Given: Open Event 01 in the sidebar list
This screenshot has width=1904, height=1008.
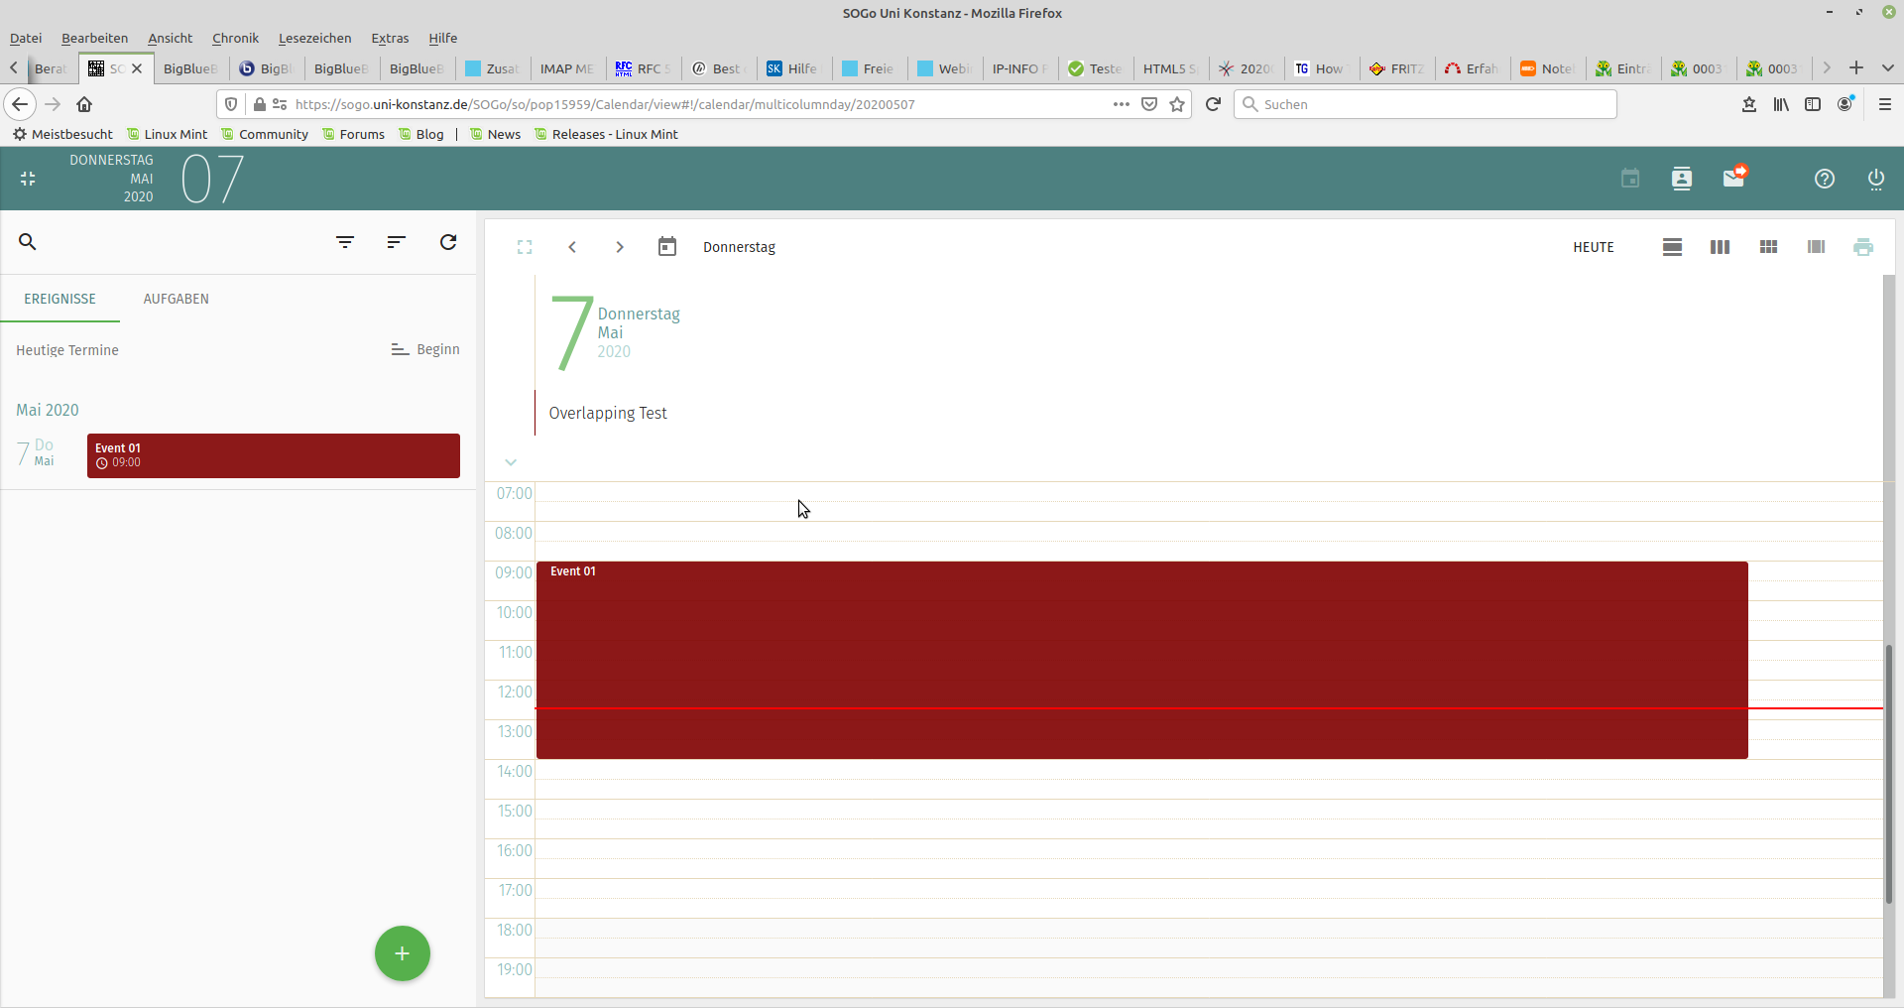Looking at the screenshot, I should [273, 455].
